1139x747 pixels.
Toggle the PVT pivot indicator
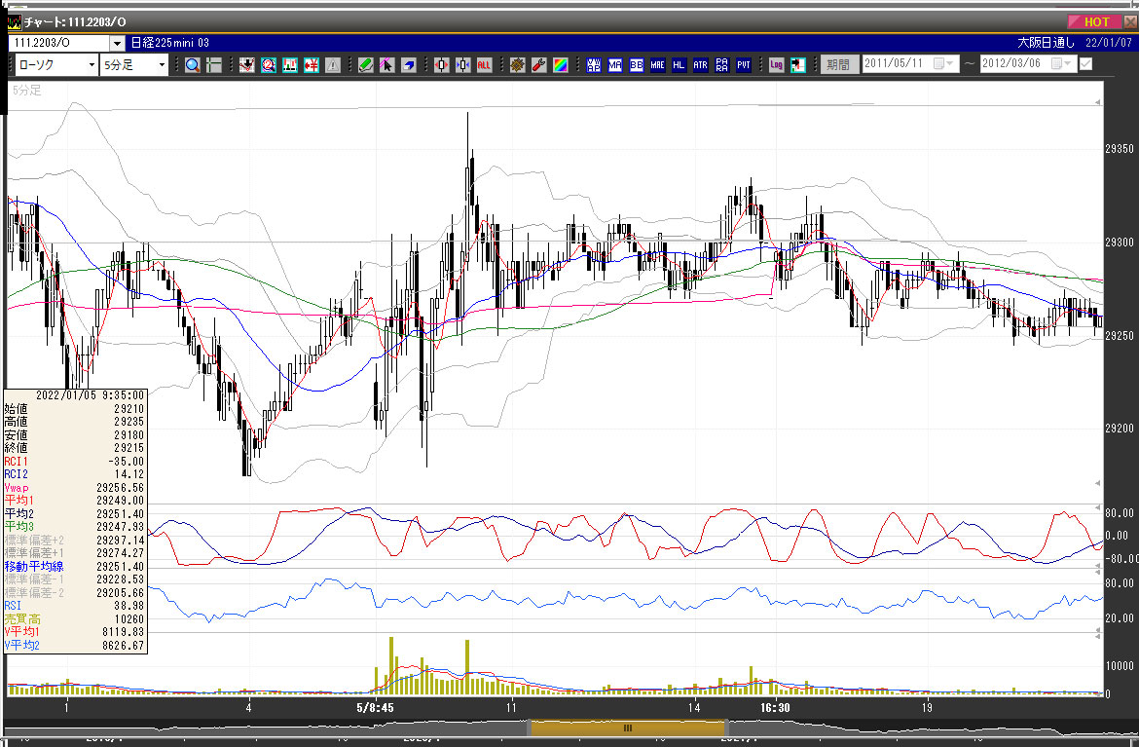[x=743, y=65]
